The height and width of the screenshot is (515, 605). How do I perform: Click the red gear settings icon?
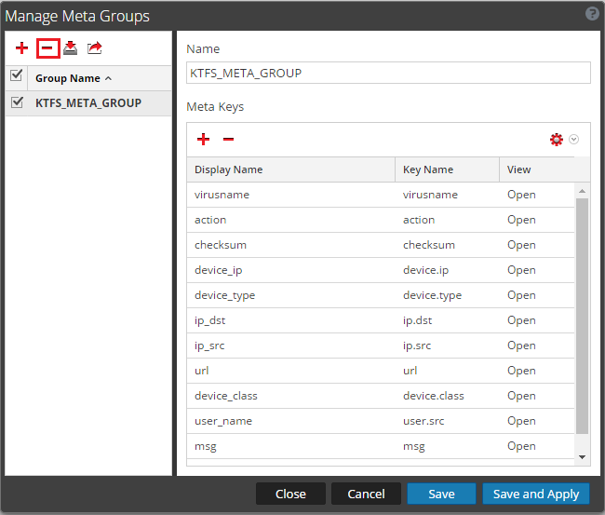pyautogui.click(x=557, y=140)
